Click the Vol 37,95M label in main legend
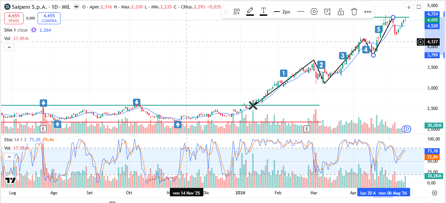The height and width of the screenshot is (203, 446). [x=16, y=39]
